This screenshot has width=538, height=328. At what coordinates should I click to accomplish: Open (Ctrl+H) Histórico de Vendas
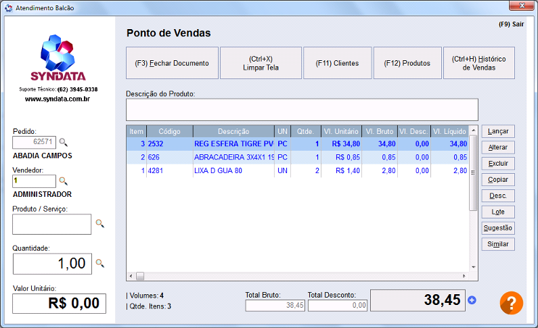coord(479,63)
